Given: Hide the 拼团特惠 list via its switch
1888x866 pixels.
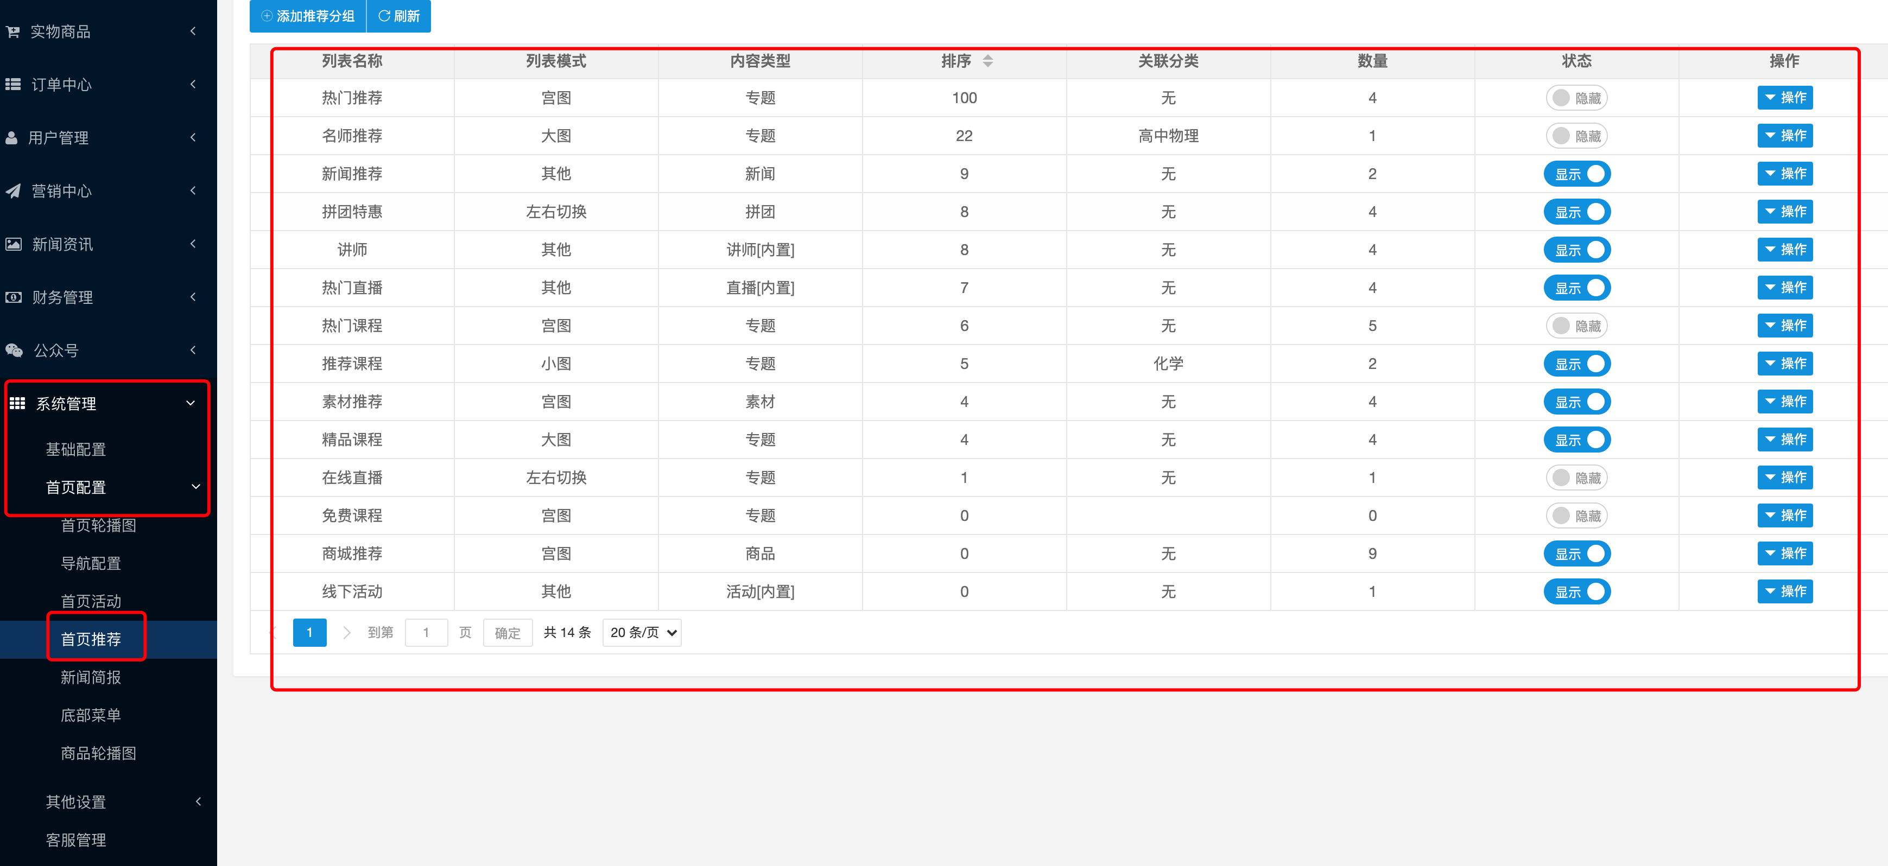Looking at the screenshot, I should tap(1576, 213).
